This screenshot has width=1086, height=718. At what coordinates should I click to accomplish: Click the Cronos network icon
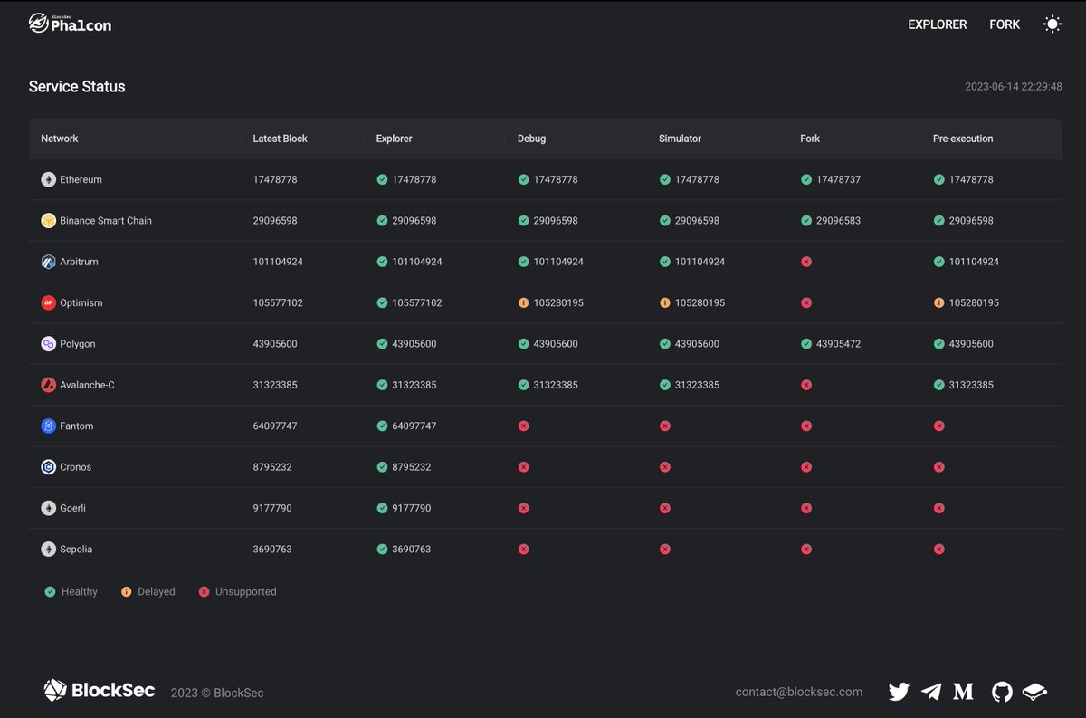[48, 467]
